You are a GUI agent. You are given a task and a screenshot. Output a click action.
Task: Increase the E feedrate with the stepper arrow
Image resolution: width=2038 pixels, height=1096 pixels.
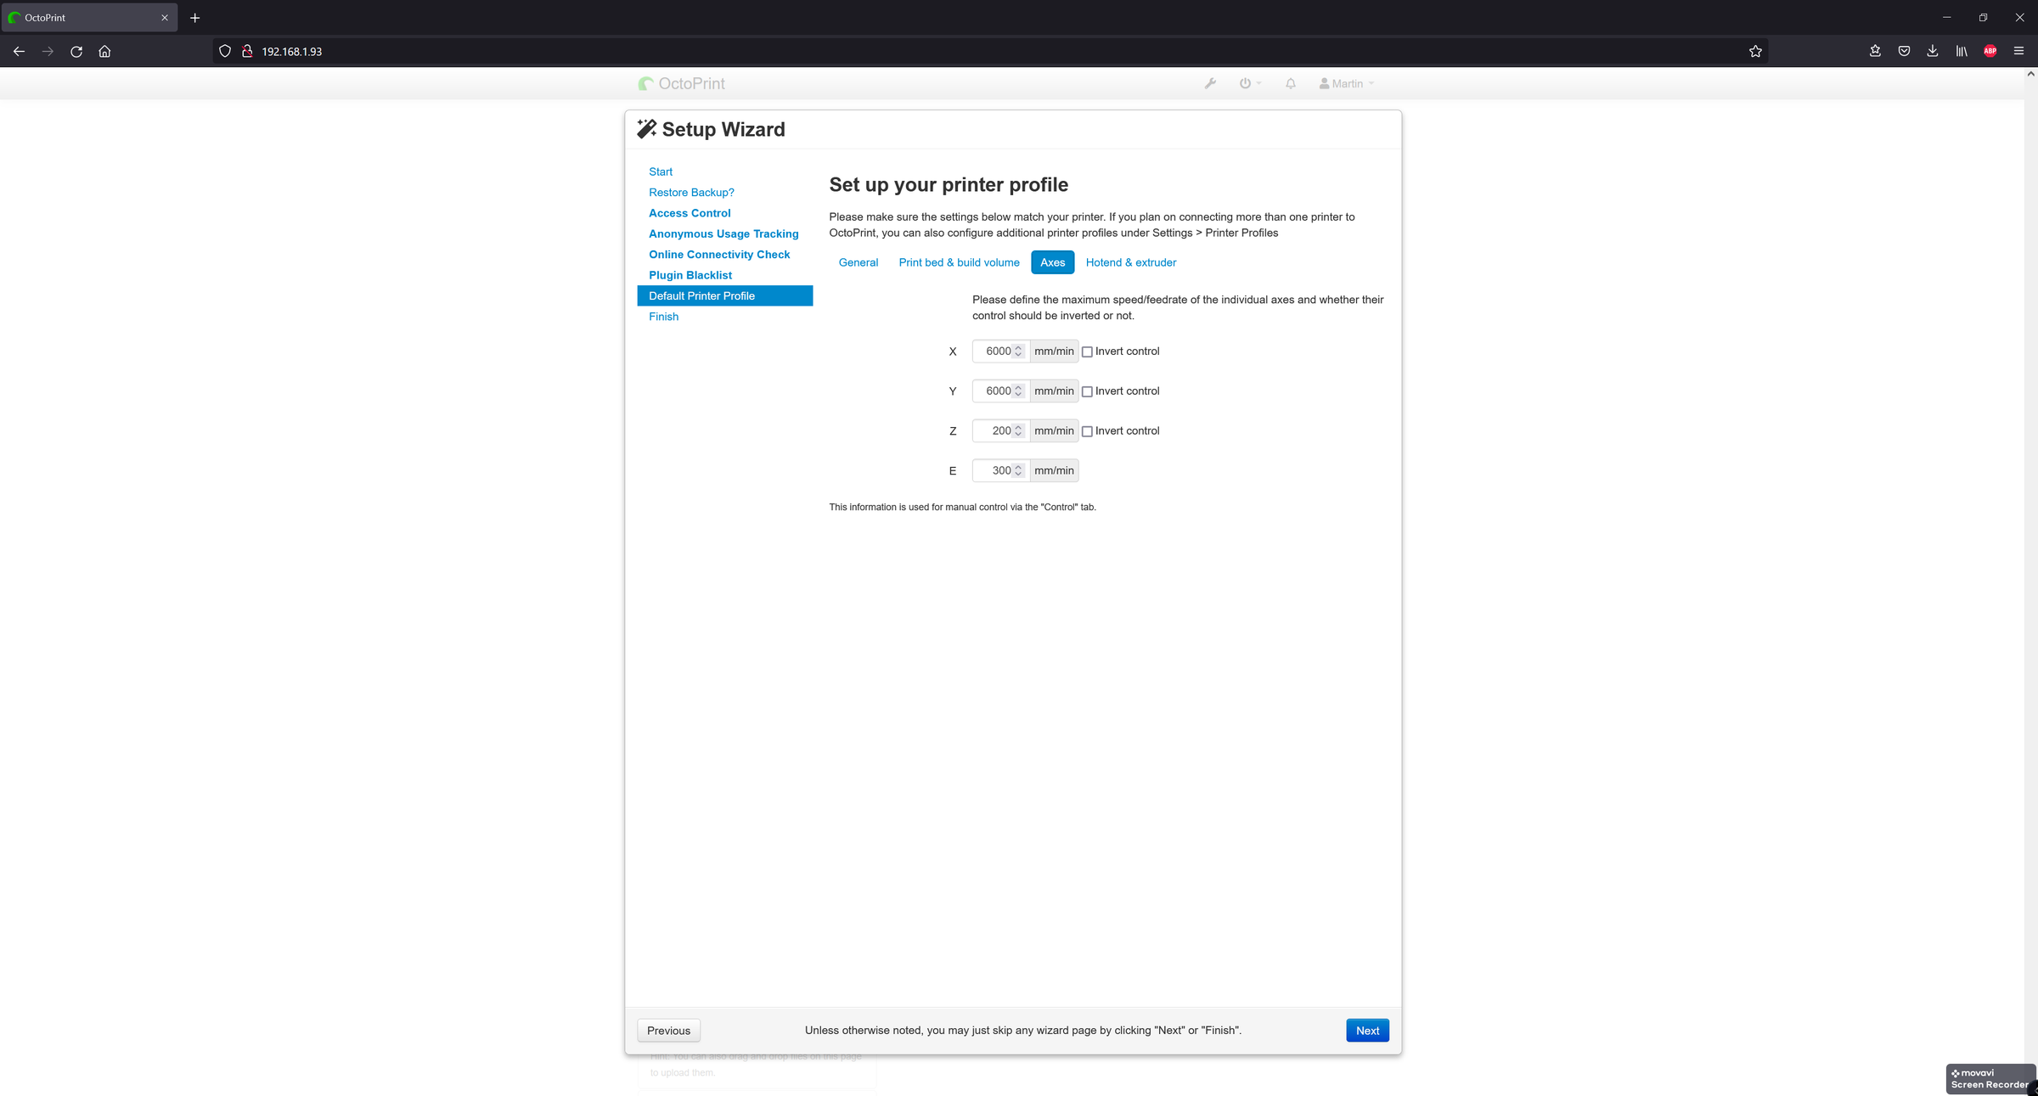(1018, 467)
